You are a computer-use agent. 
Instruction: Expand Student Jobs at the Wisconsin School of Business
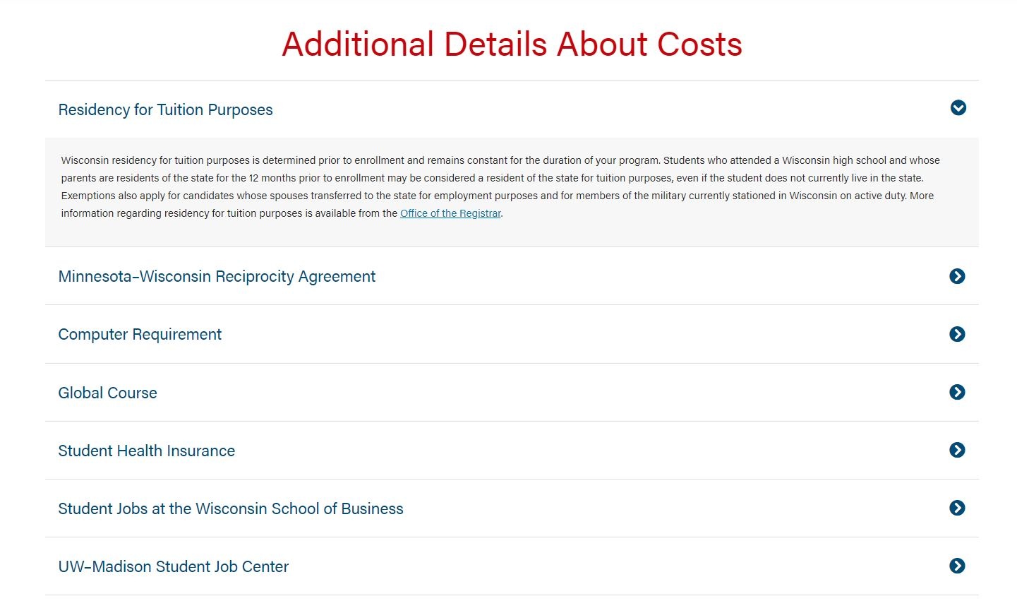(x=231, y=508)
